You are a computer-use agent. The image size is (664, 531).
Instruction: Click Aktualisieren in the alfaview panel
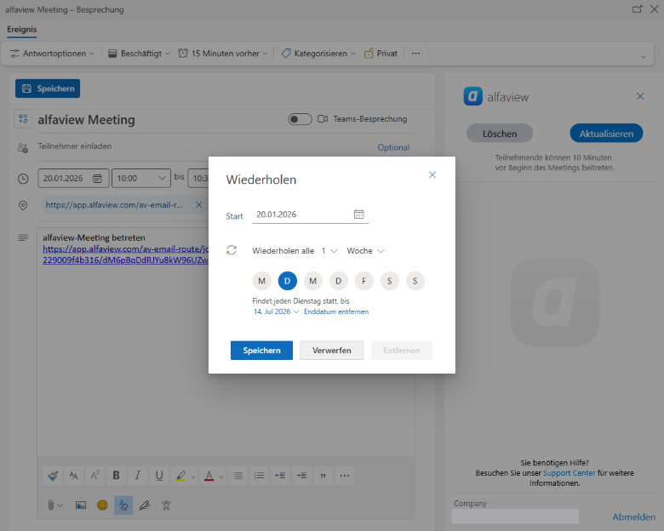[606, 134]
